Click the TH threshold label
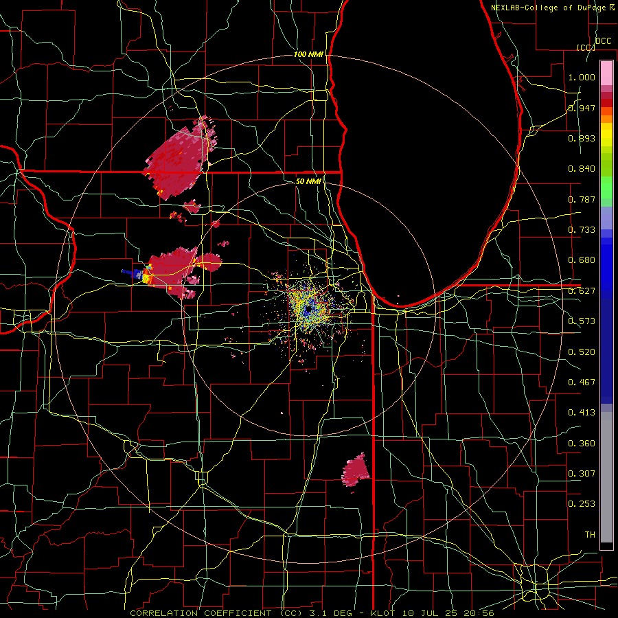This screenshot has width=618, height=618. click(590, 535)
